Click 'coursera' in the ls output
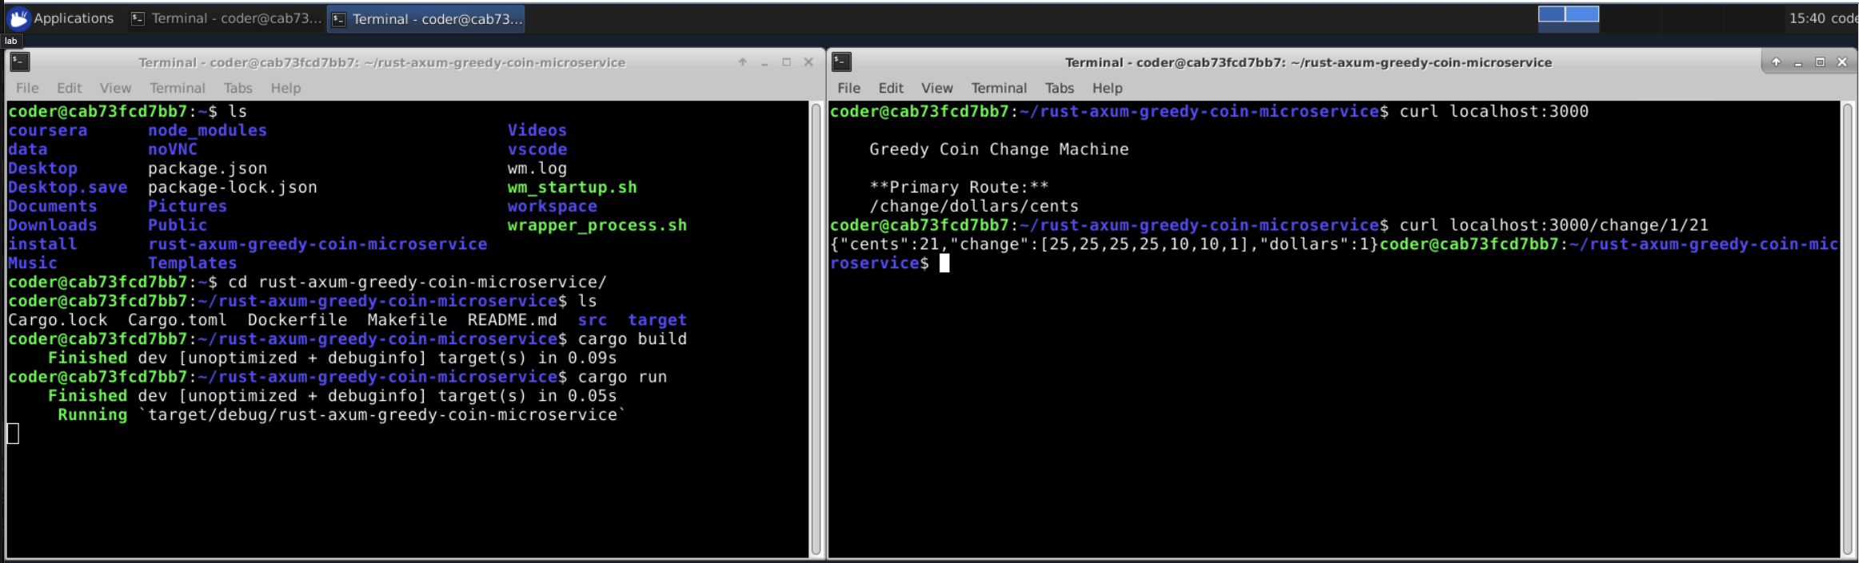The image size is (1859, 563). 47,130
